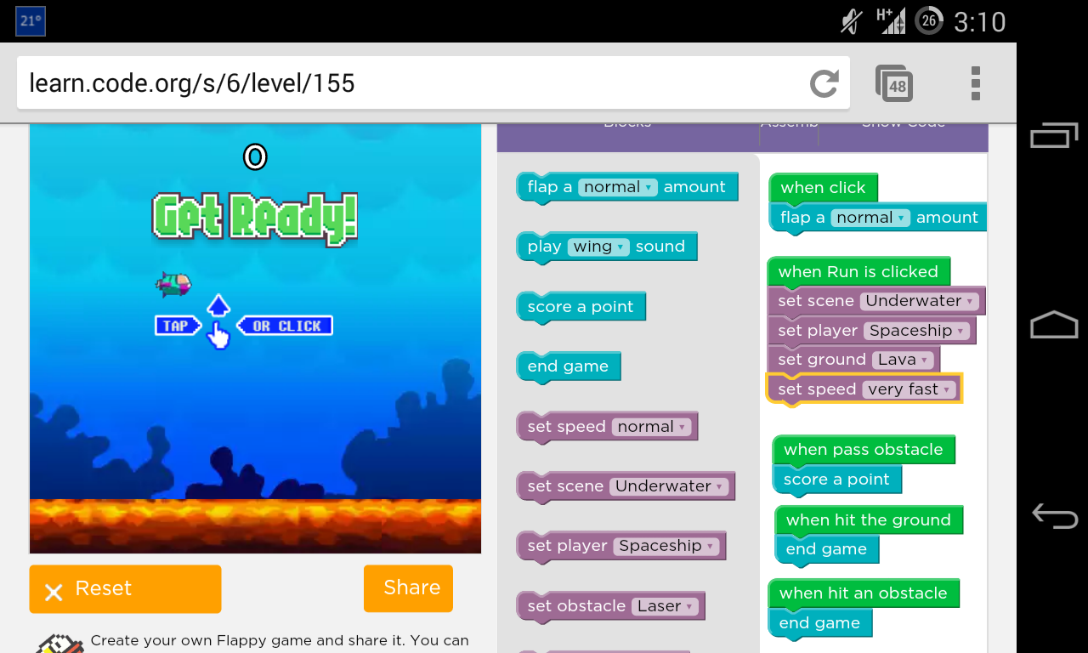Select the when click event block
This screenshot has height=653, width=1088.
pos(823,188)
